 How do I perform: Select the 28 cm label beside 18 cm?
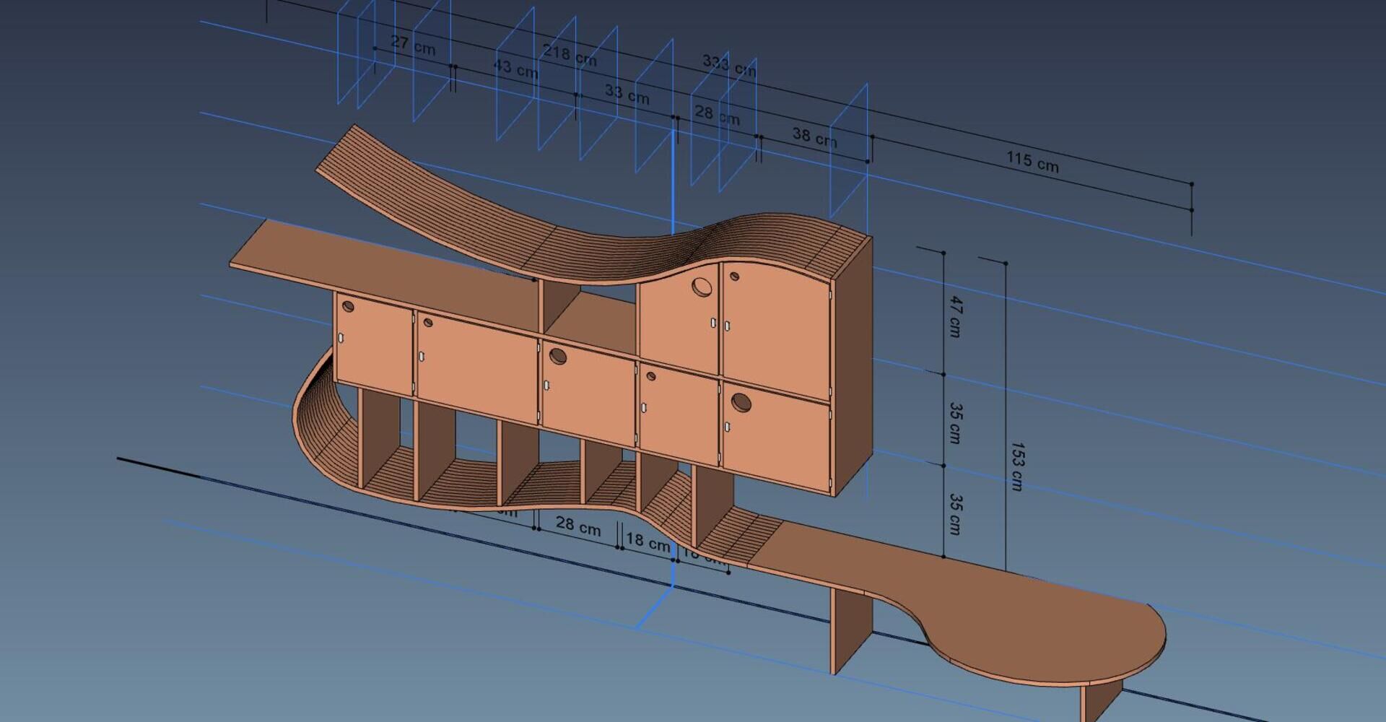pos(578,525)
